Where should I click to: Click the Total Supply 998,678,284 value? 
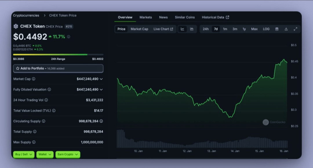click(93, 132)
